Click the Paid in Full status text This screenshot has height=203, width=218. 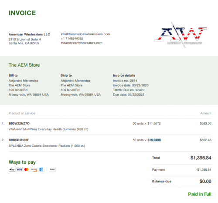[200, 194]
